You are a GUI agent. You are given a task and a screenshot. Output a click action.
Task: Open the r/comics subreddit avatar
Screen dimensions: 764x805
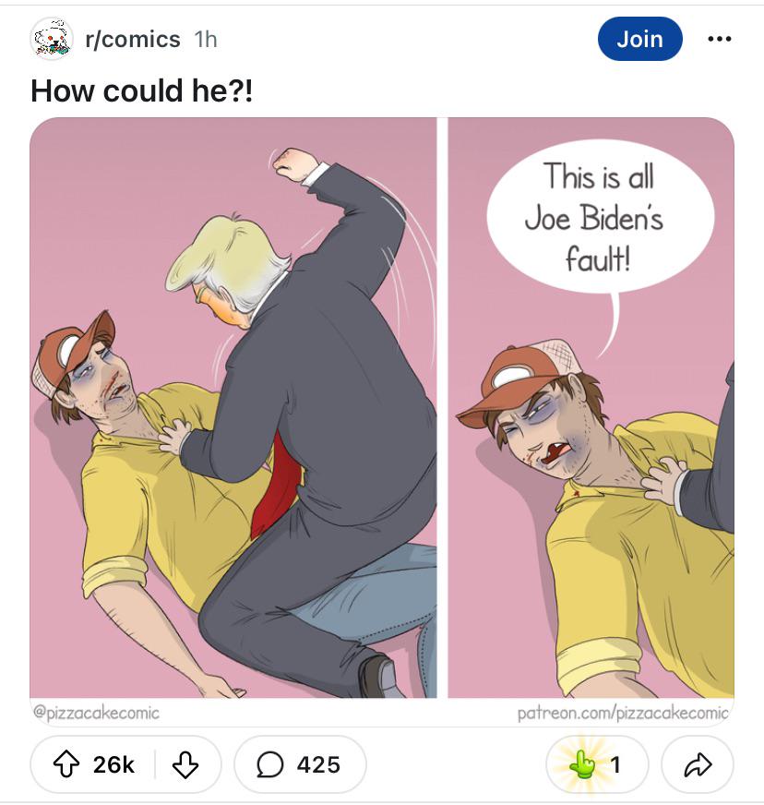[51, 39]
